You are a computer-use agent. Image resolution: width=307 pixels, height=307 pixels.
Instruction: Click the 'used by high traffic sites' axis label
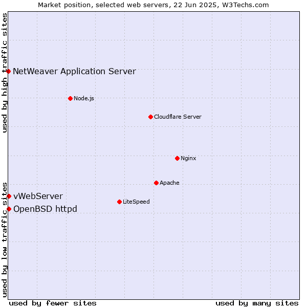4,73
